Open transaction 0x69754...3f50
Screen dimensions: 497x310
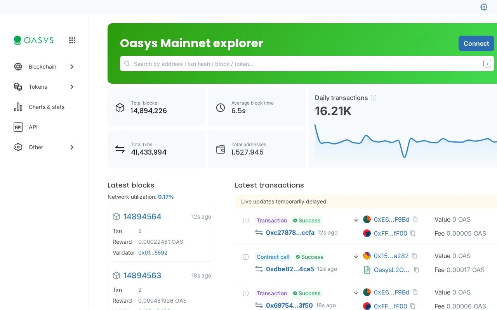click(289, 305)
